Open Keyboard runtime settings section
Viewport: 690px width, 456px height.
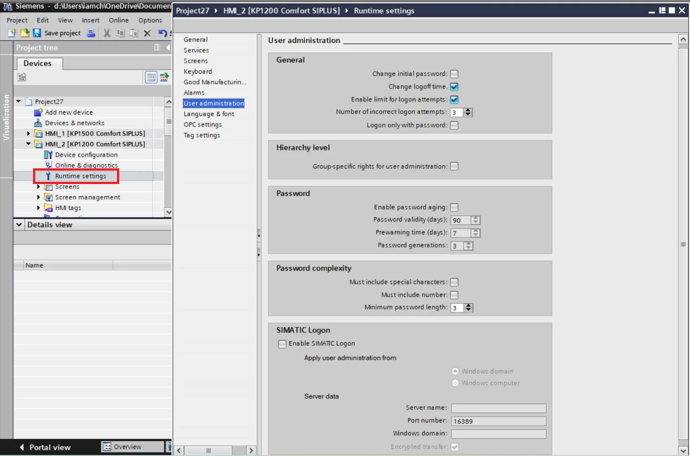coord(198,71)
